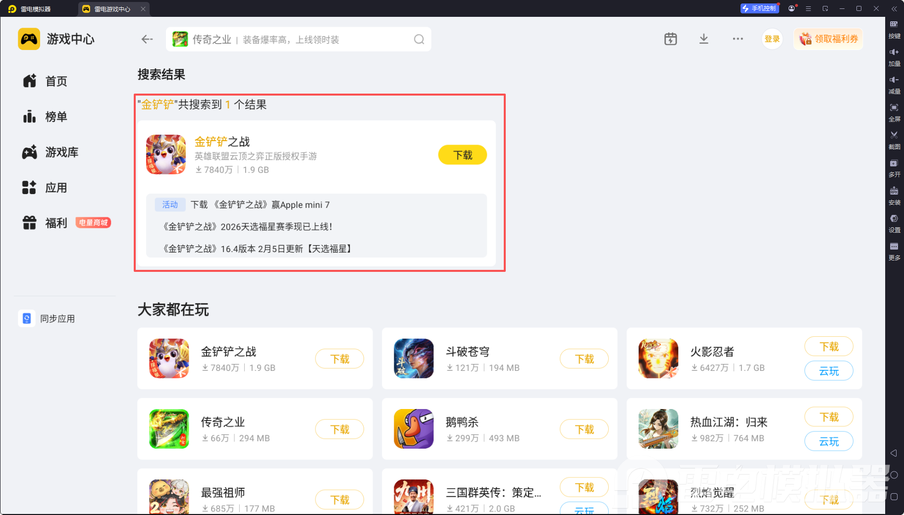Open 更多 more tools

894,252
